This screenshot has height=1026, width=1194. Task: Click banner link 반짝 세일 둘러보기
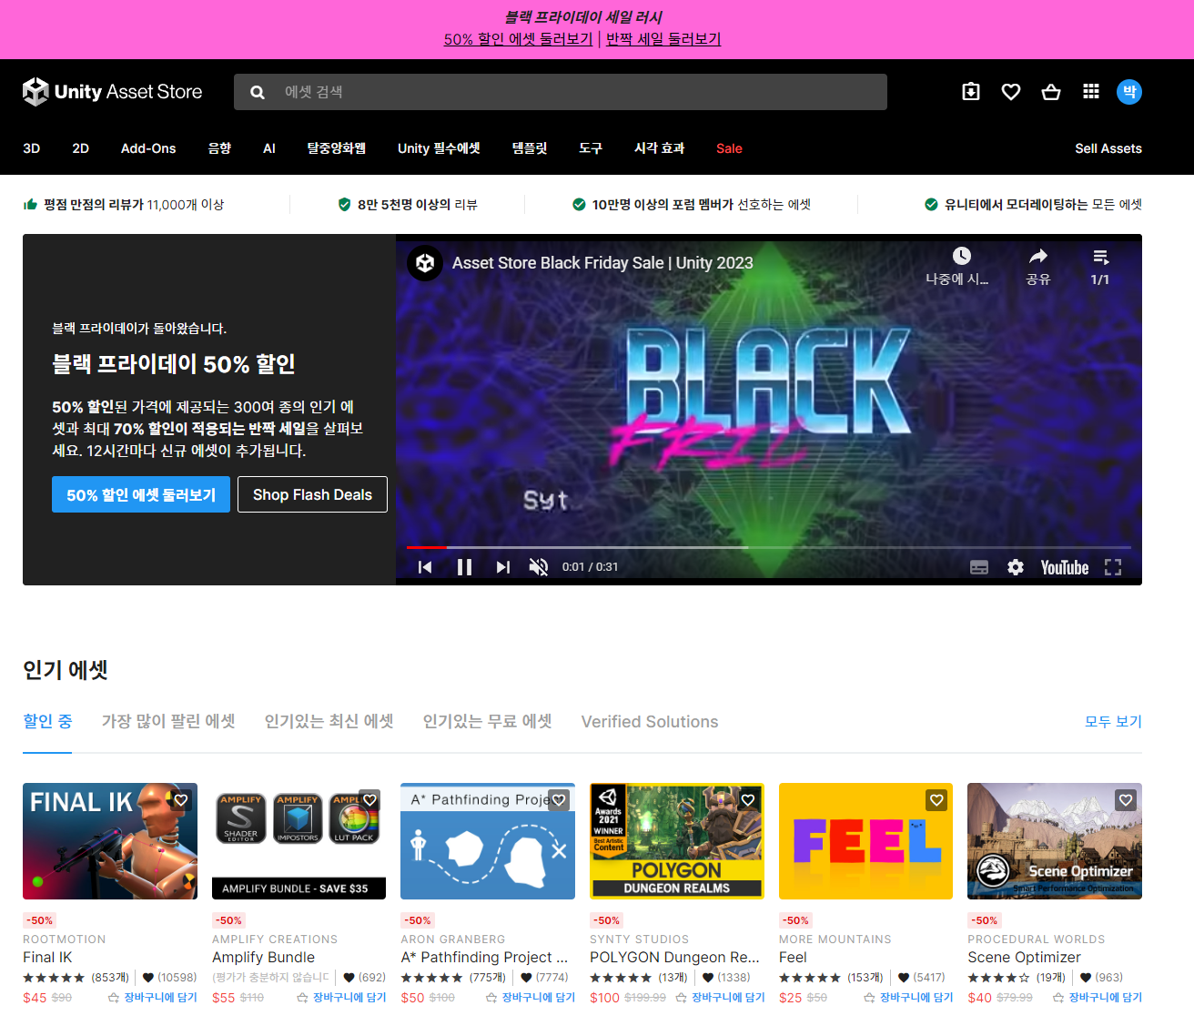663,39
